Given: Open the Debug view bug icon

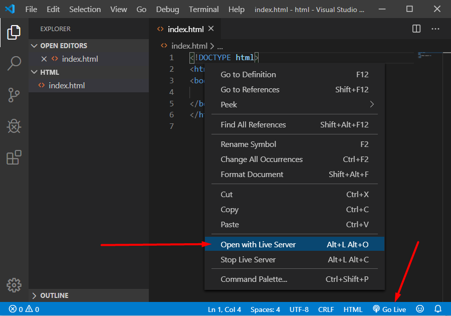Looking at the screenshot, I should pyautogui.click(x=14, y=126).
